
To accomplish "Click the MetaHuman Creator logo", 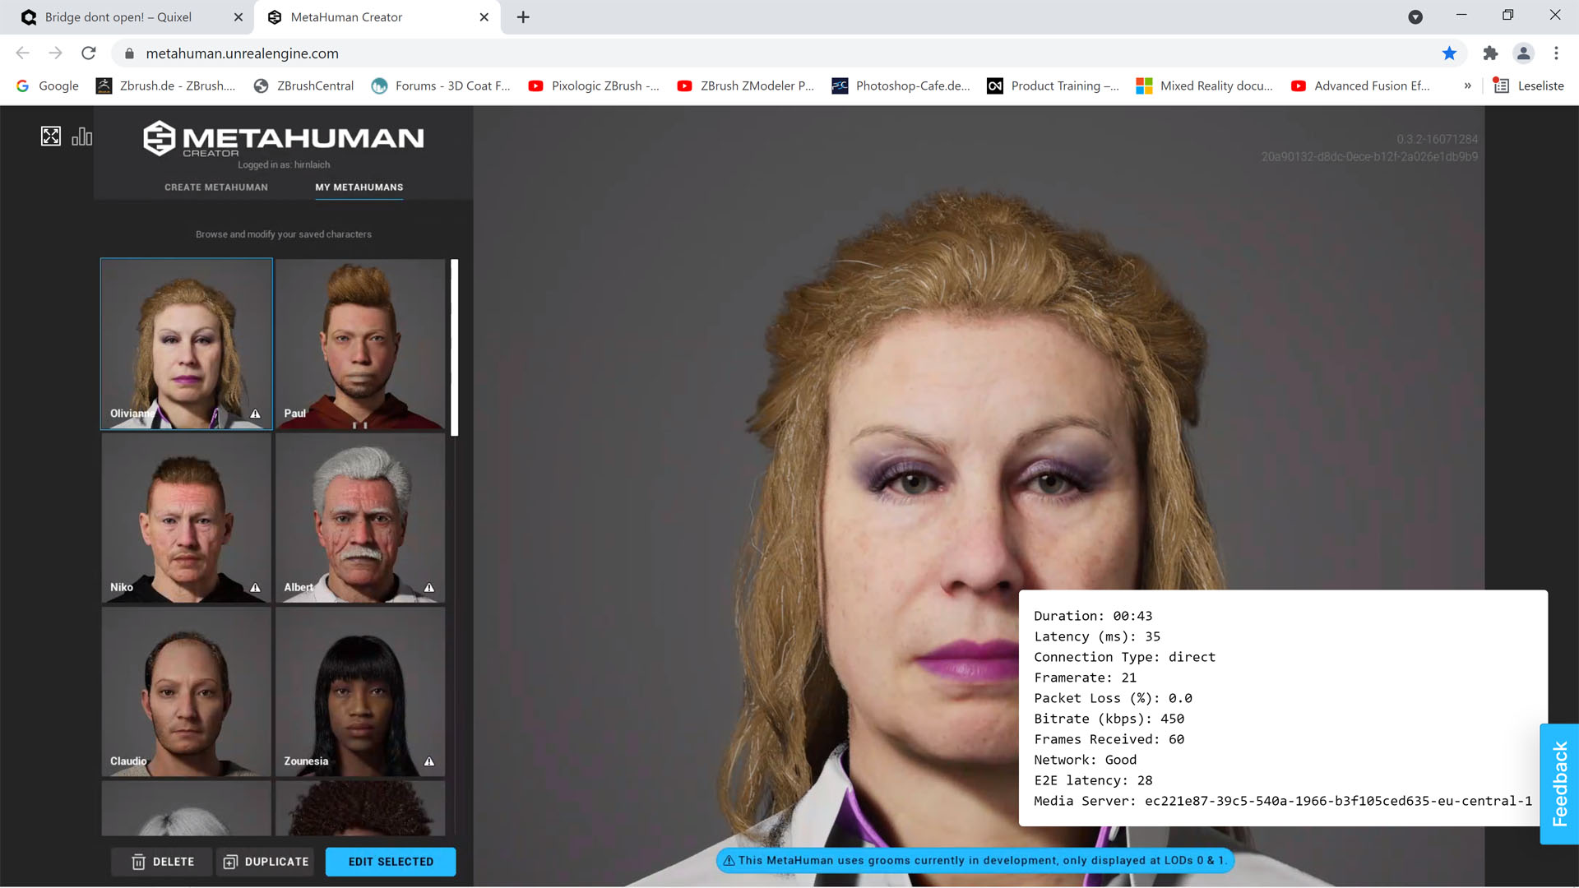I will pyautogui.click(x=283, y=138).
